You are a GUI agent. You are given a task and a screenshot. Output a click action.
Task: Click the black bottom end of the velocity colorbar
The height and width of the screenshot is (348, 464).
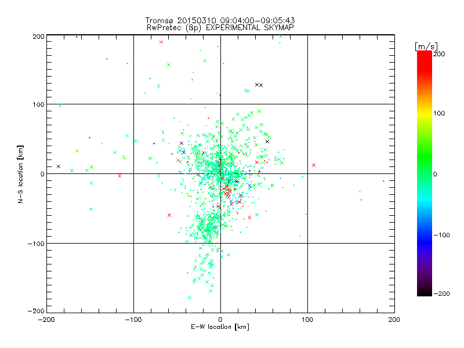point(425,292)
